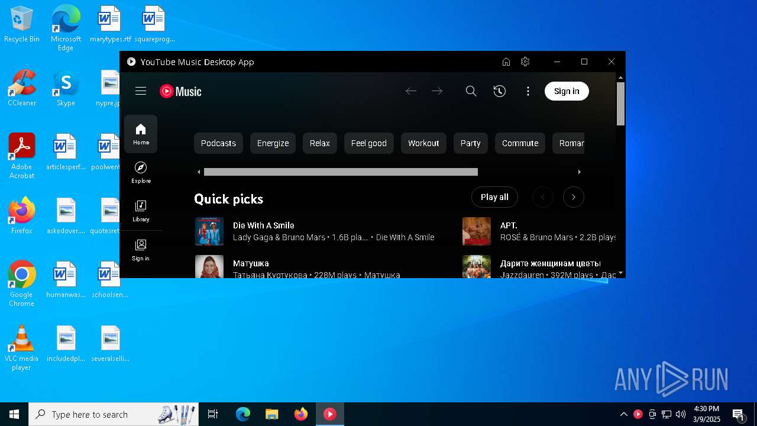
Task: Open Recycle Bin on desktop
Action: click(22, 25)
